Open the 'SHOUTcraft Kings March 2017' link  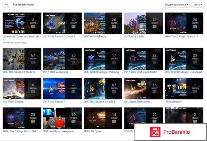tap(20, 131)
